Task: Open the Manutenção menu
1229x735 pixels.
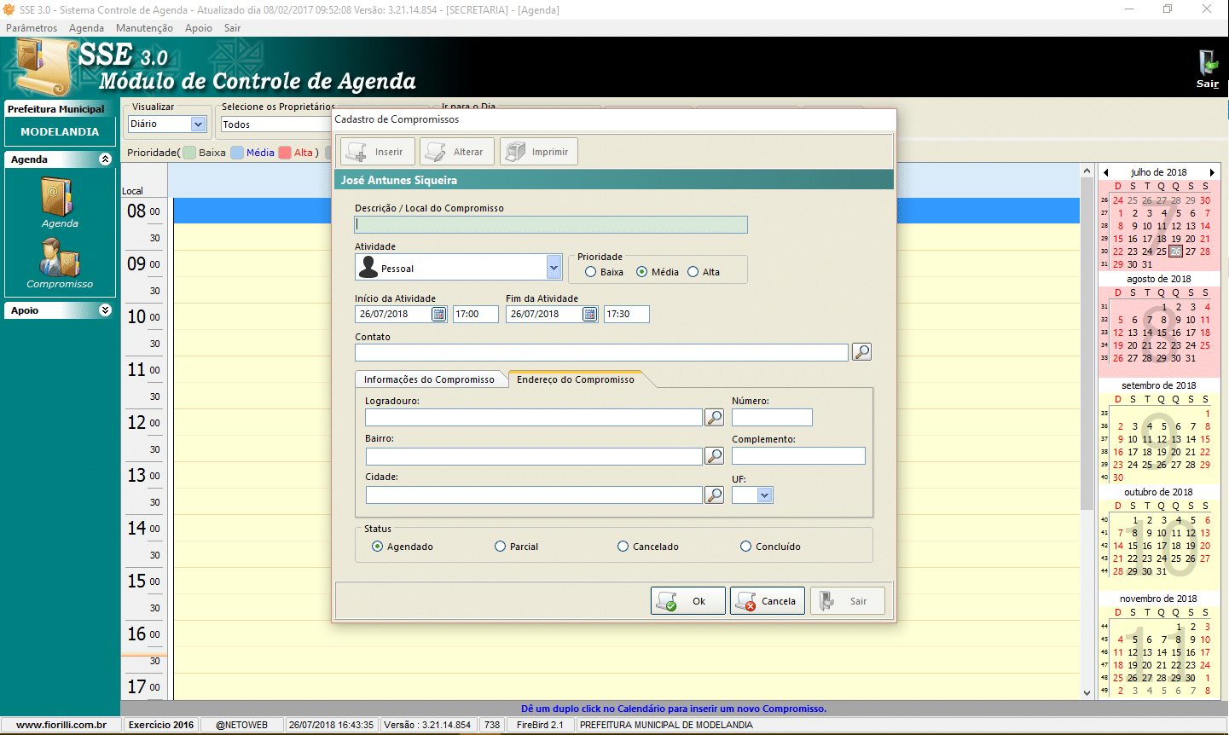Action: (144, 28)
